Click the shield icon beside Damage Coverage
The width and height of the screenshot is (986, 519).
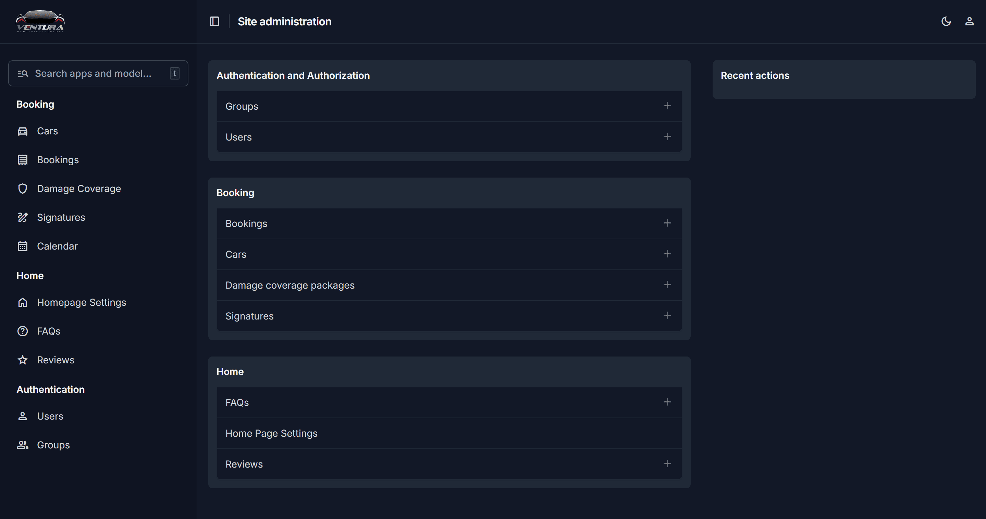point(23,189)
